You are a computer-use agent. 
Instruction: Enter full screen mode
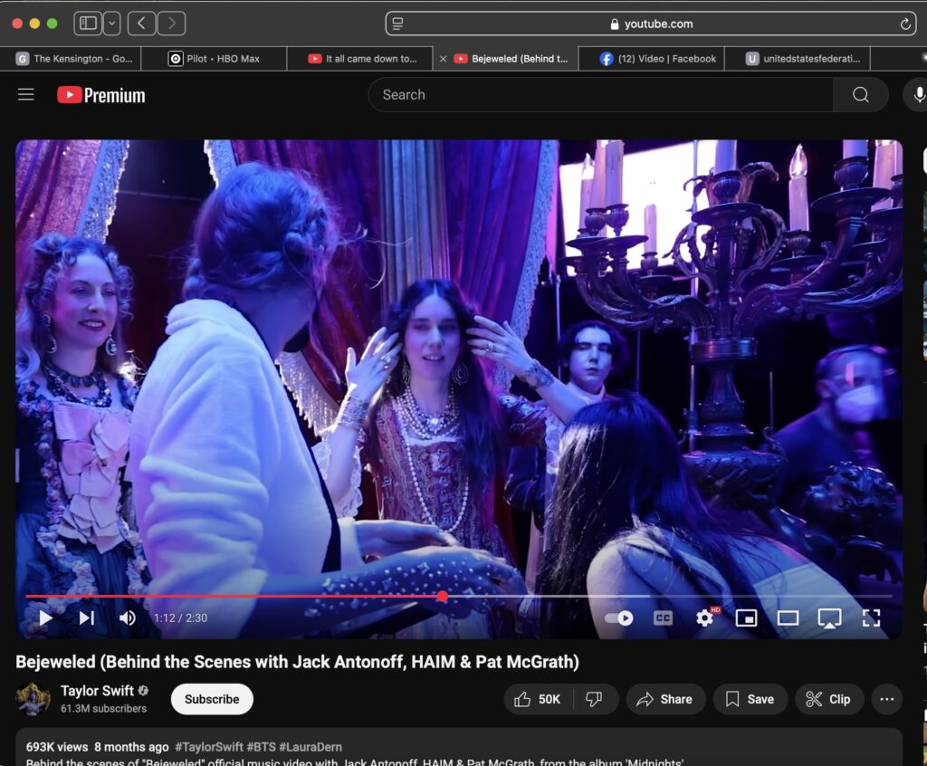click(872, 618)
